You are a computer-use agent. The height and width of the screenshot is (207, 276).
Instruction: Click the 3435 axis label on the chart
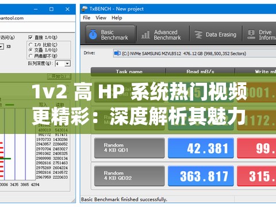point(14,185)
